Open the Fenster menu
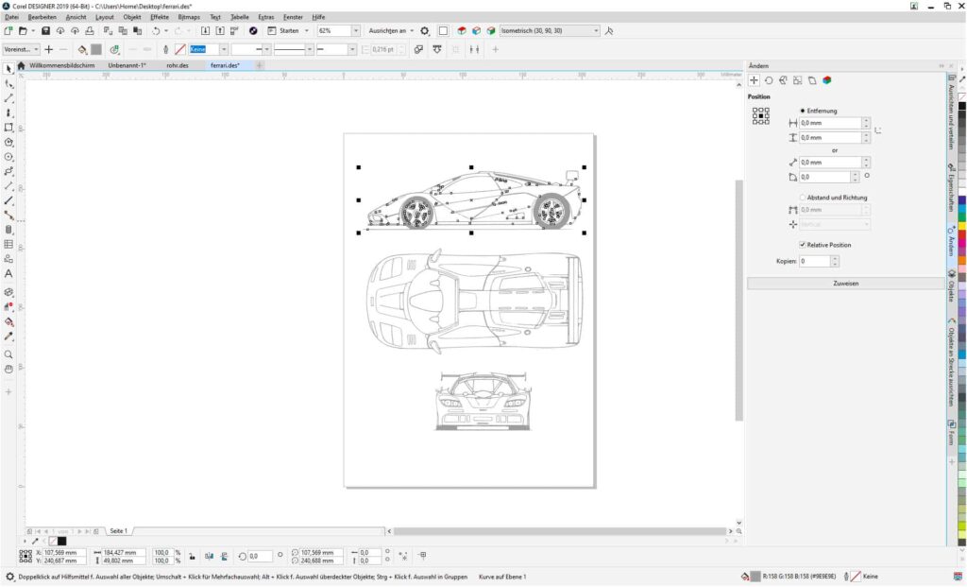 coord(293,17)
